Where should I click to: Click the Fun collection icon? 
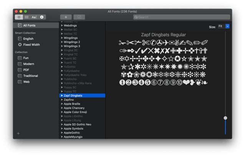(20, 58)
